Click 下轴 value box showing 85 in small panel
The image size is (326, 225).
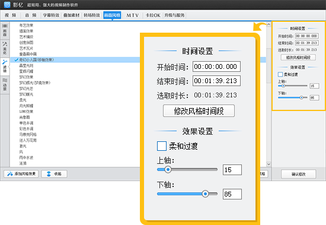[314, 97]
